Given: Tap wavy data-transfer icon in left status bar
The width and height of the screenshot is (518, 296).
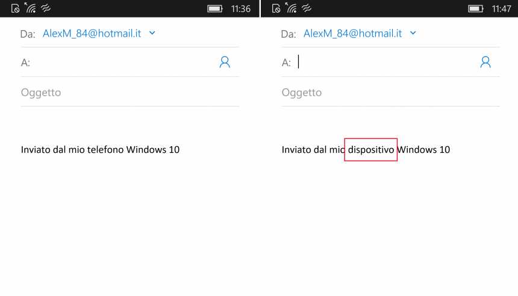Looking at the screenshot, I should tap(46, 8).
